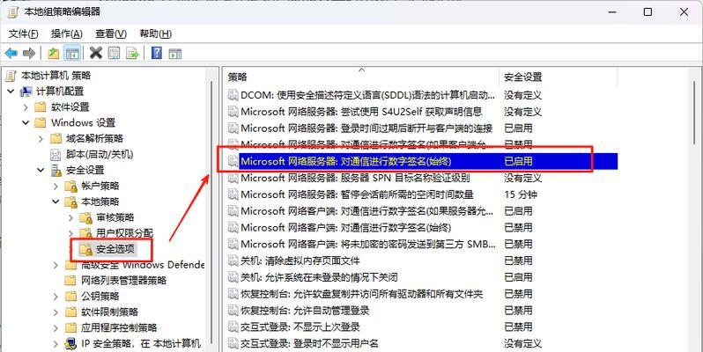Open the 查看(V) menu
The width and height of the screenshot is (703, 352).
[x=111, y=33]
